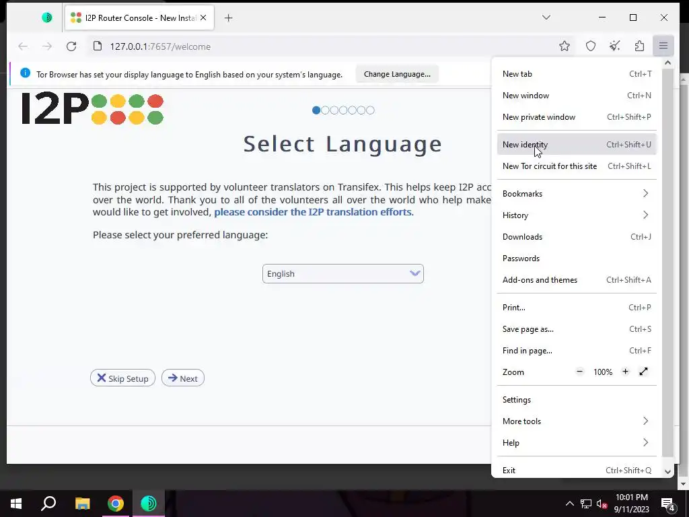The image size is (689, 517).
Task: Click the page info icon in address bar
Action: point(98,46)
